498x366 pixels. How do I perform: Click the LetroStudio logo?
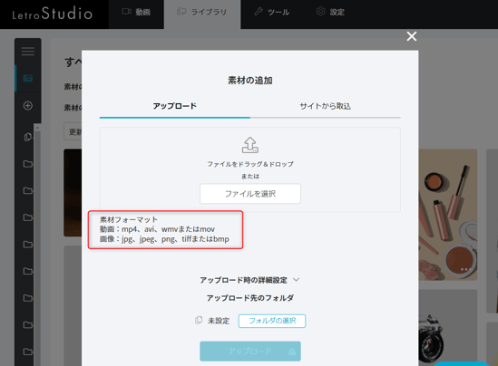click(x=53, y=14)
